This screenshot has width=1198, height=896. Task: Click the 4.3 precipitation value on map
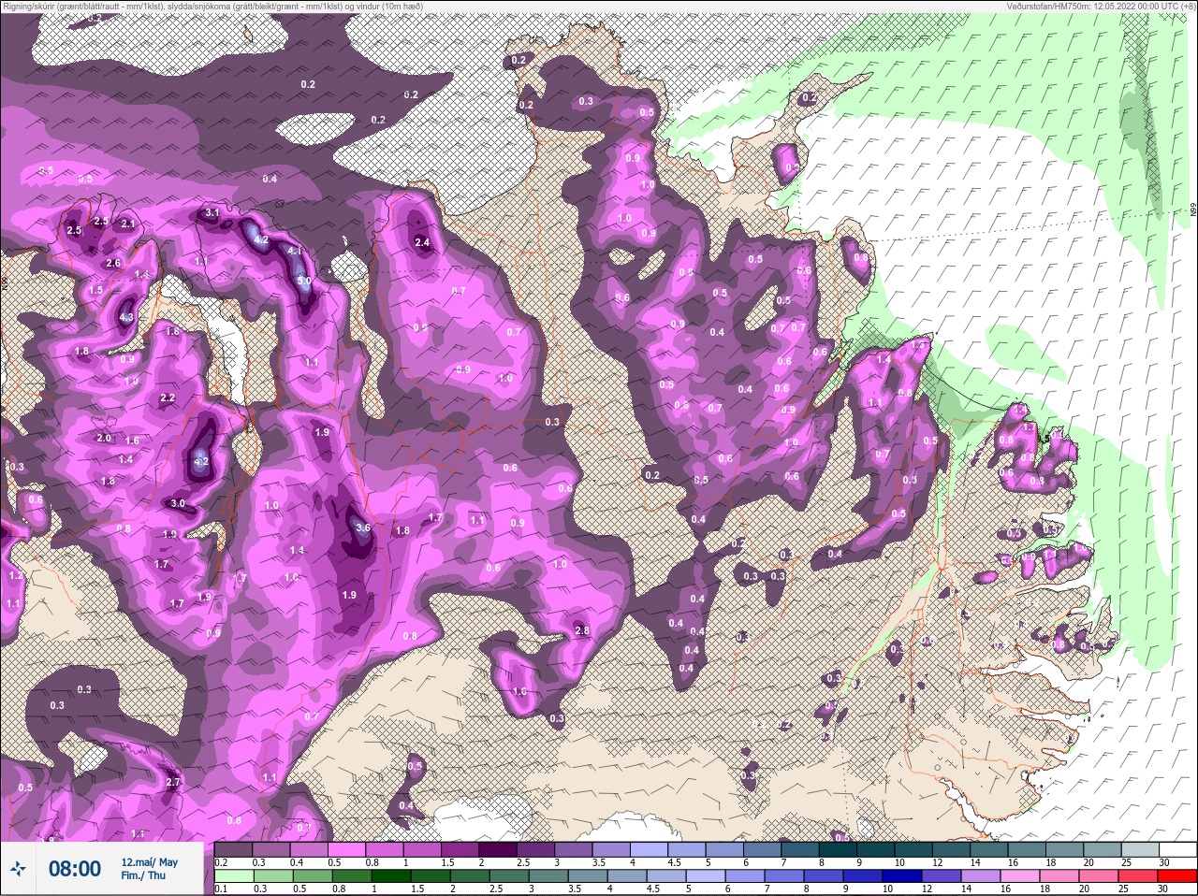(x=127, y=318)
